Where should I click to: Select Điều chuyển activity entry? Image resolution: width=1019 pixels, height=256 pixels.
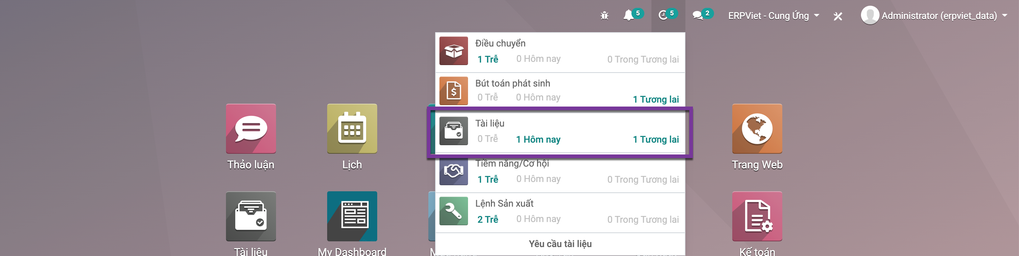pos(560,52)
